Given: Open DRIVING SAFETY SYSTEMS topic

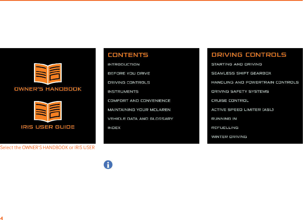Looking at the screenshot, I should 240,91.
